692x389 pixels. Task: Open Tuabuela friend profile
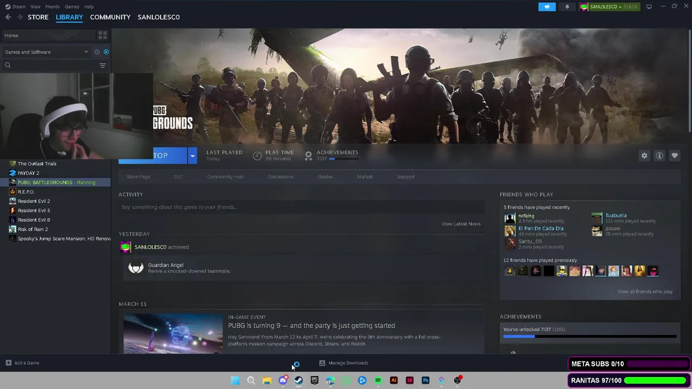616,216
